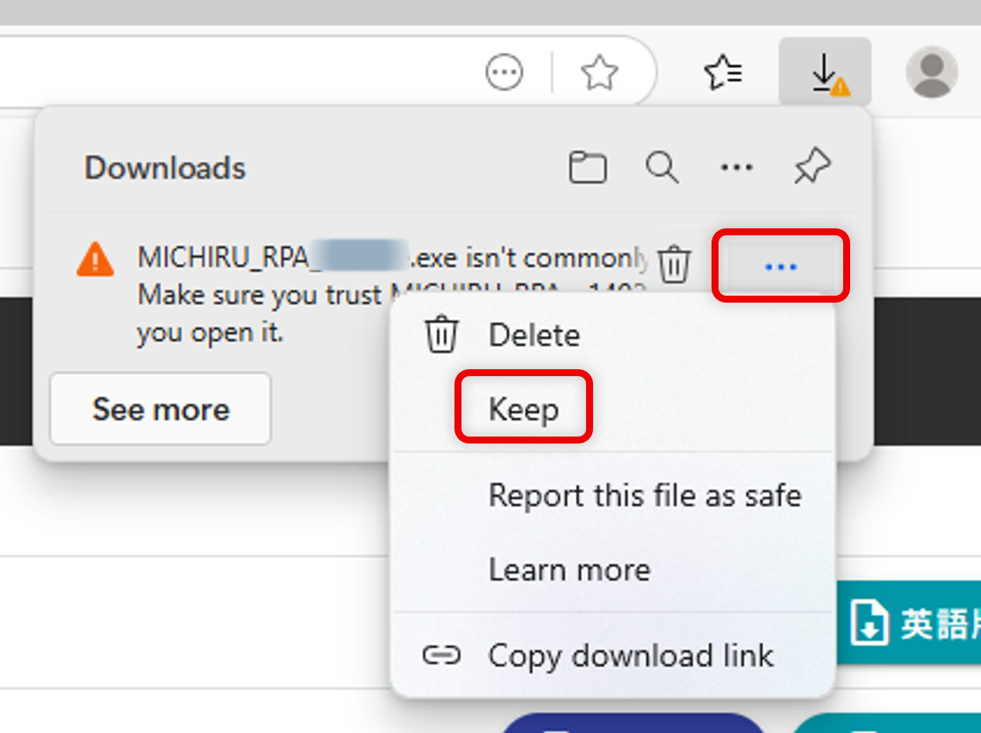Click inside the browser address bar

point(232,73)
